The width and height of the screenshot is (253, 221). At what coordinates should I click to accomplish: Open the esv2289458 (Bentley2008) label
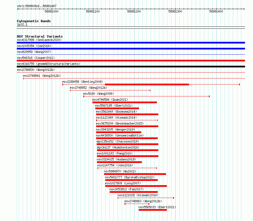tap(82, 82)
